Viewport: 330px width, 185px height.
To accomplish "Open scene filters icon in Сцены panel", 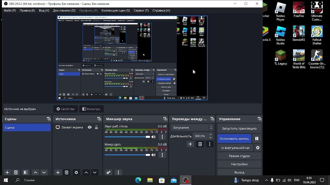I will tap(26, 173).
